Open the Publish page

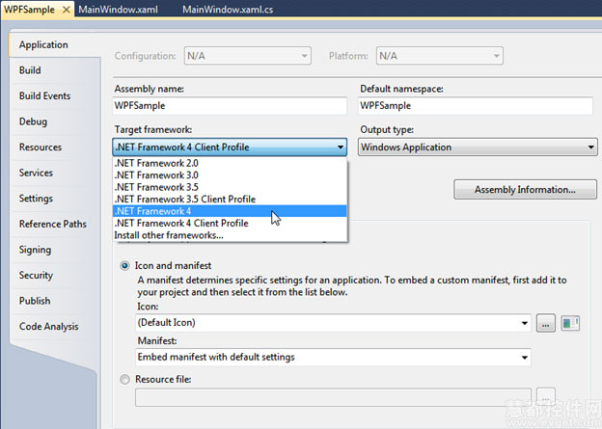coord(35,301)
